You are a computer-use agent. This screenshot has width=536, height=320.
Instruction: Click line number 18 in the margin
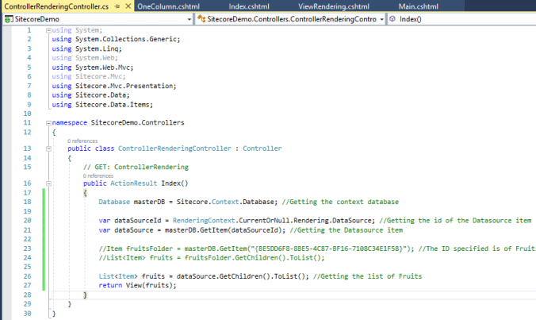pos(26,202)
